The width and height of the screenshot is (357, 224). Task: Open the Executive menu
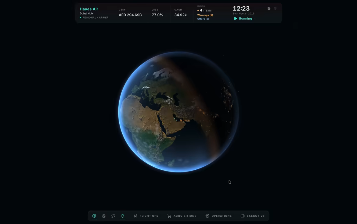253,216
